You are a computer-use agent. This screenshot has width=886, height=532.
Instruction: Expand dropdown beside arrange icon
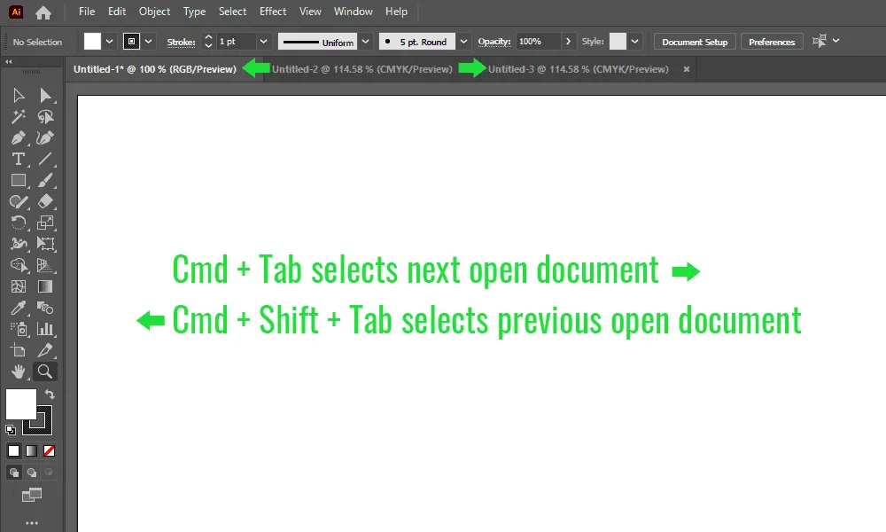coord(836,41)
